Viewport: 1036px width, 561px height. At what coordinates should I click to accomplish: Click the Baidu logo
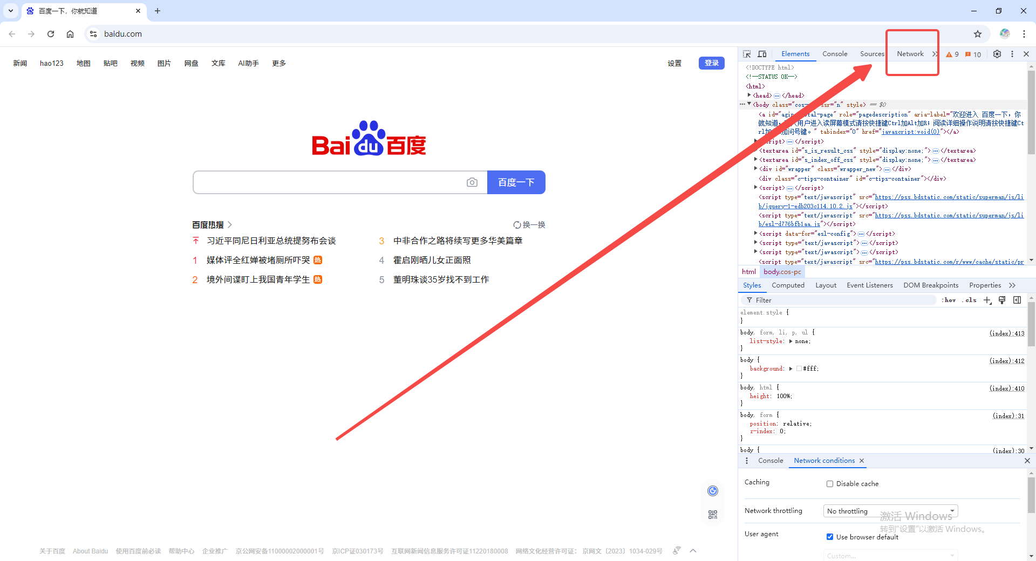tap(369, 139)
